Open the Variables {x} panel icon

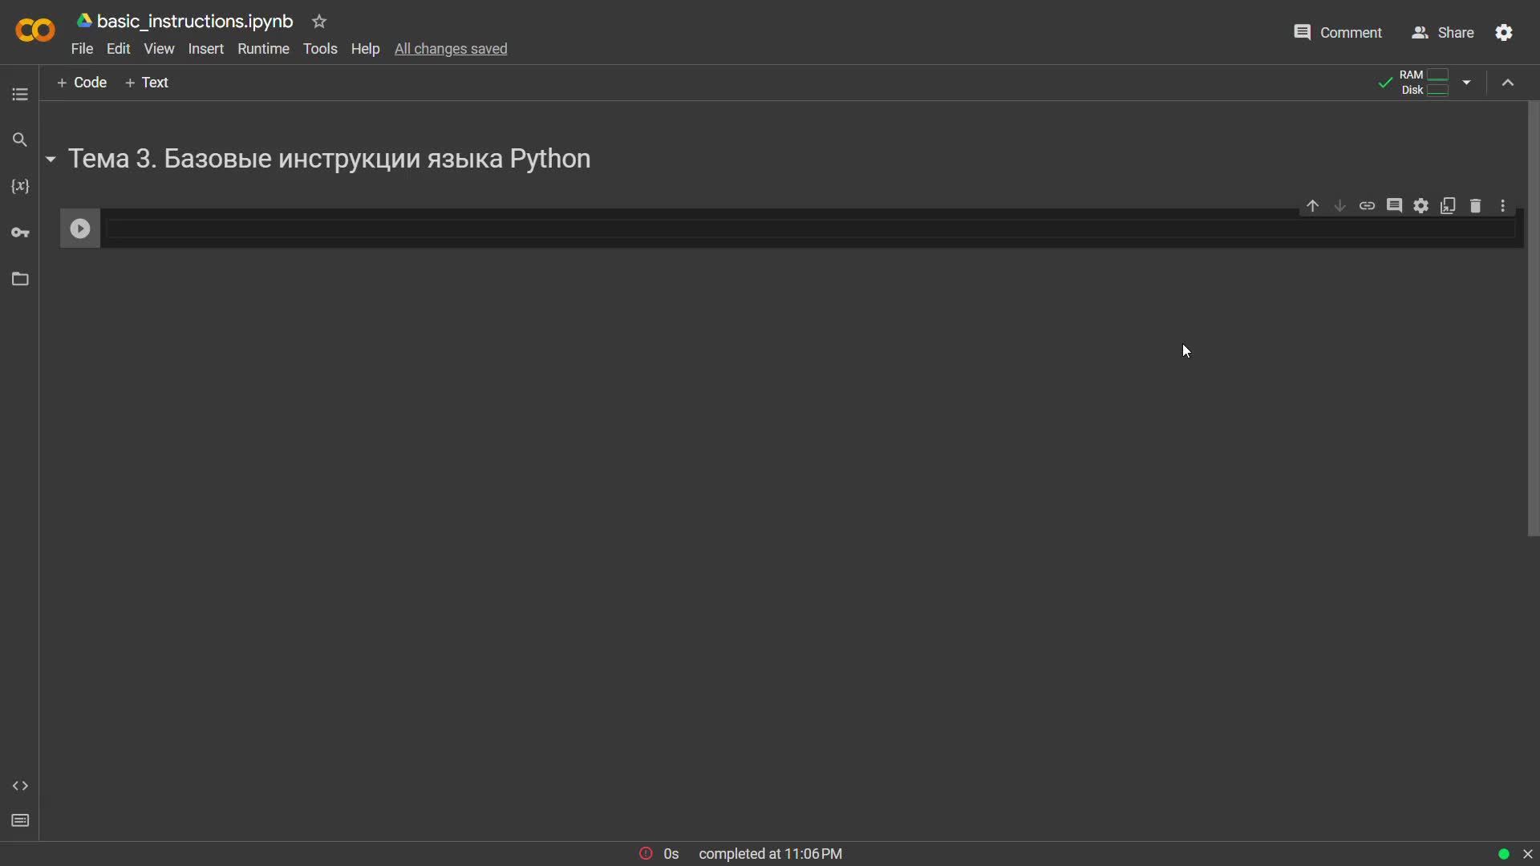20,186
